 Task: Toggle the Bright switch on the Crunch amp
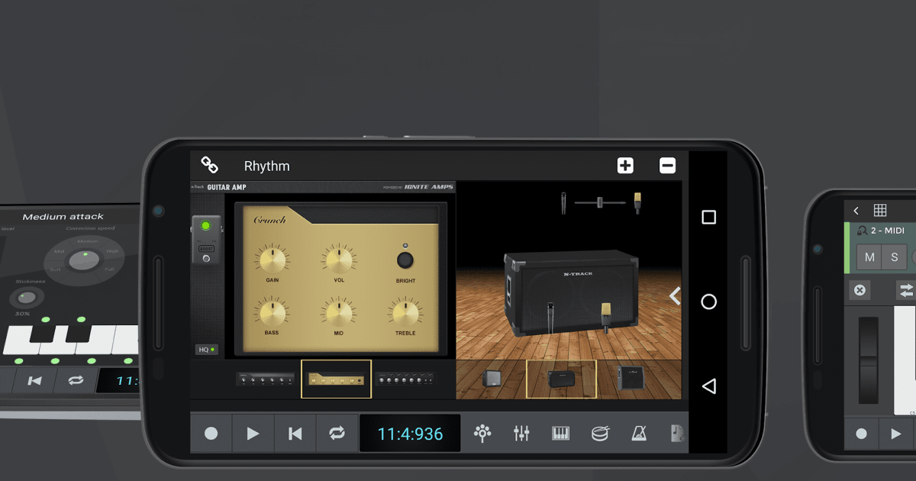click(405, 260)
